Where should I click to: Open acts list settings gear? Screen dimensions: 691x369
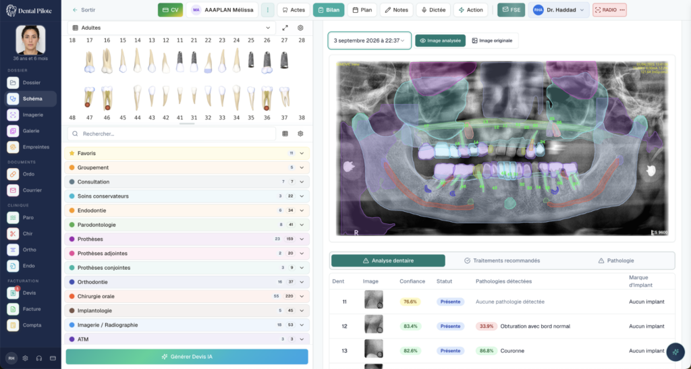point(300,134)
